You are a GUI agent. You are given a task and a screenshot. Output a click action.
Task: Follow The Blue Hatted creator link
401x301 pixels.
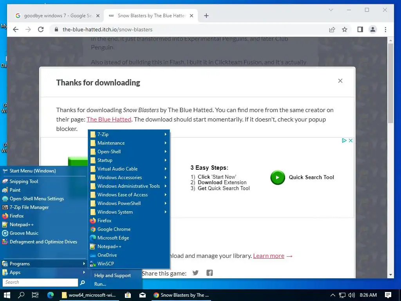point(109,119)
